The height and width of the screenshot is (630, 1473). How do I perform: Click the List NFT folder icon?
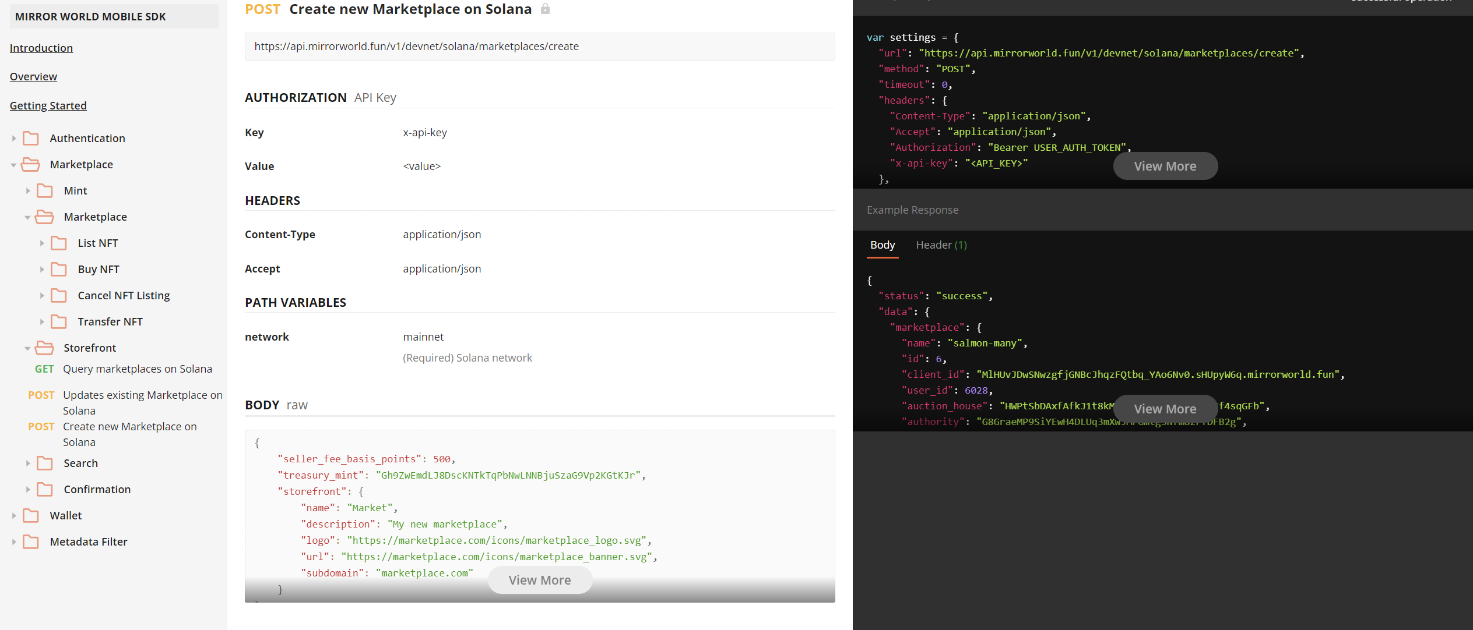tap(59, 243)
